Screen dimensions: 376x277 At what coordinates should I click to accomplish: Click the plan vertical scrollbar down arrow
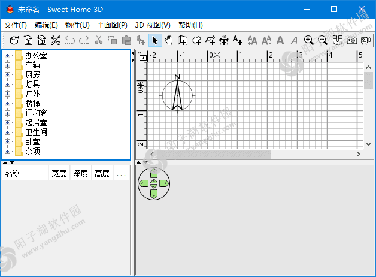click(x=369, y=144)
